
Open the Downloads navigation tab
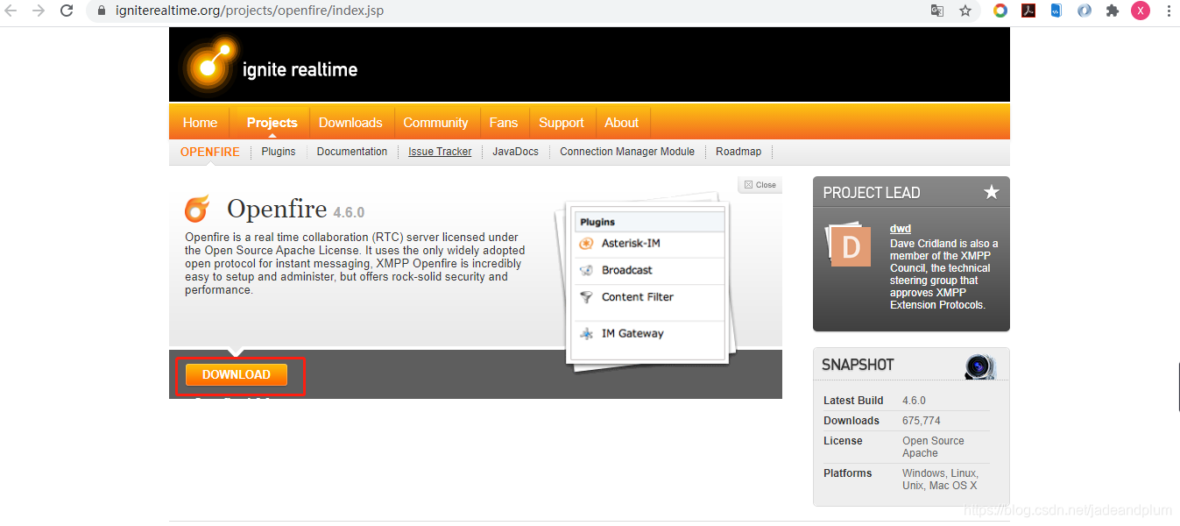pos(350,123)
